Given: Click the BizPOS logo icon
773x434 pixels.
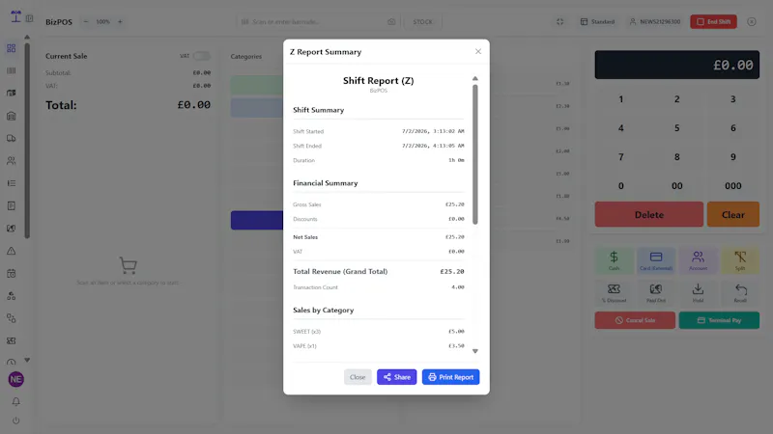Looking at the screenshot, I should coord(15,16).
